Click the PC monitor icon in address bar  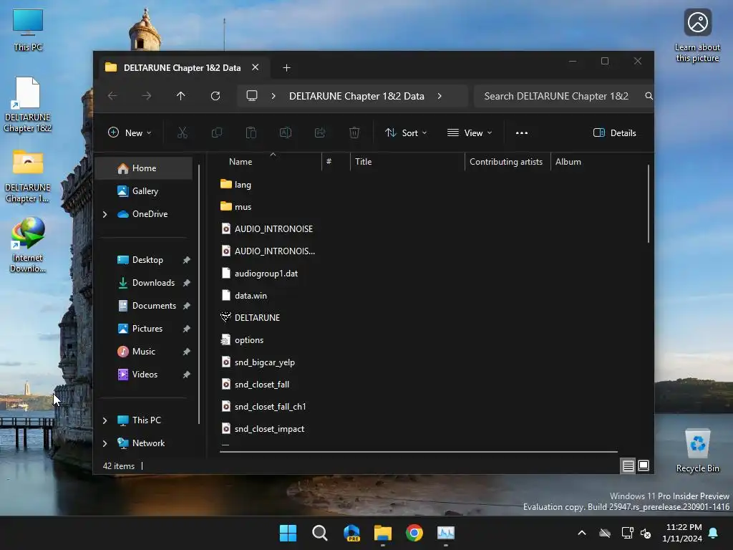coord(252,96)
